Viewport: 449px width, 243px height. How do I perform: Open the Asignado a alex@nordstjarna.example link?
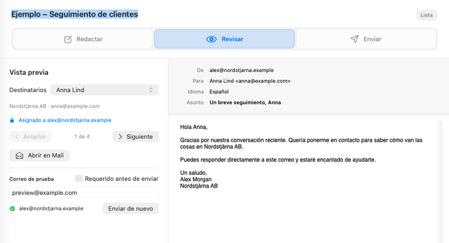point(65,120)
